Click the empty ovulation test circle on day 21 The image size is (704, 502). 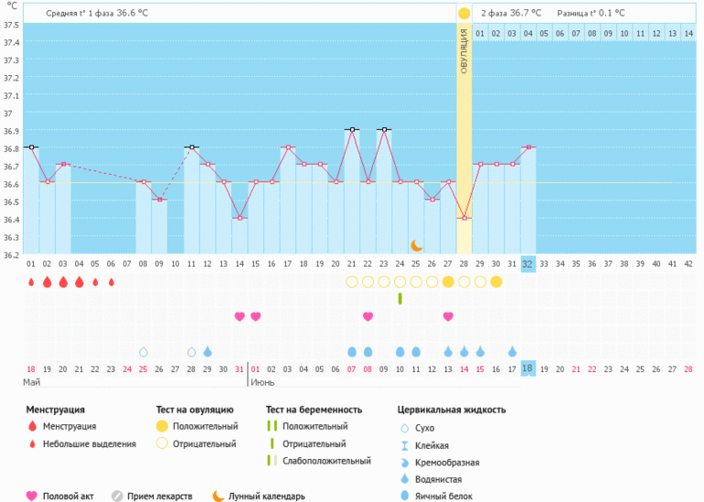tap(351, 282)
